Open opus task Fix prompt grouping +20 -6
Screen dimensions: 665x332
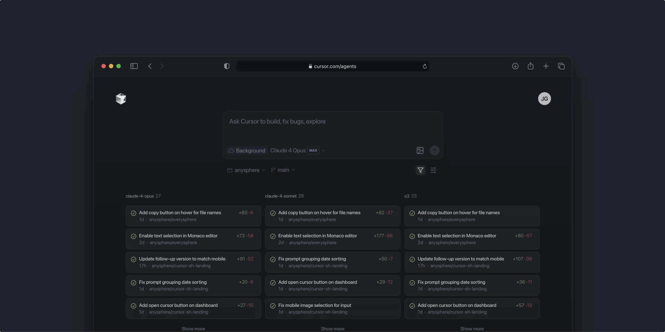[x=193, y=285]
